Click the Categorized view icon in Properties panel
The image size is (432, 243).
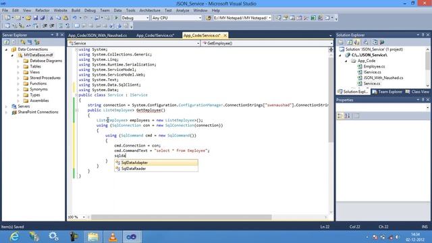(340, 115)
